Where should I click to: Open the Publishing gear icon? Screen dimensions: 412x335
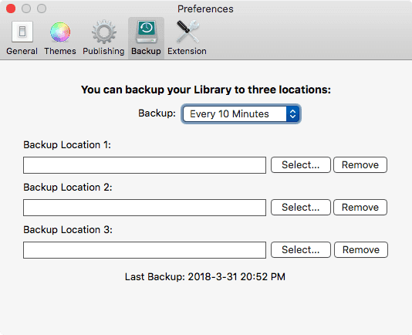104,32
